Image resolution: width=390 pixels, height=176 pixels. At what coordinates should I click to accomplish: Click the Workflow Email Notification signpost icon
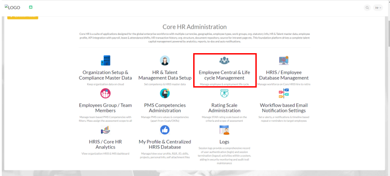click(284, 93)
